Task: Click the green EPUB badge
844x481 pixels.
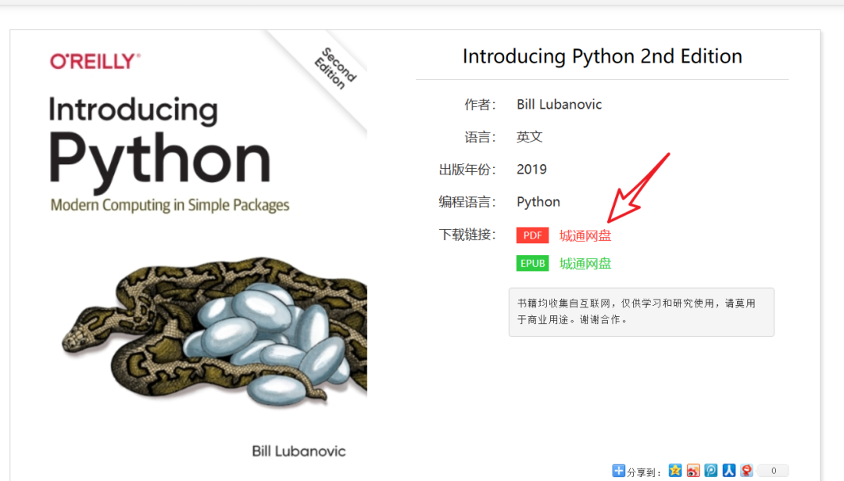Action: point(532,264)
